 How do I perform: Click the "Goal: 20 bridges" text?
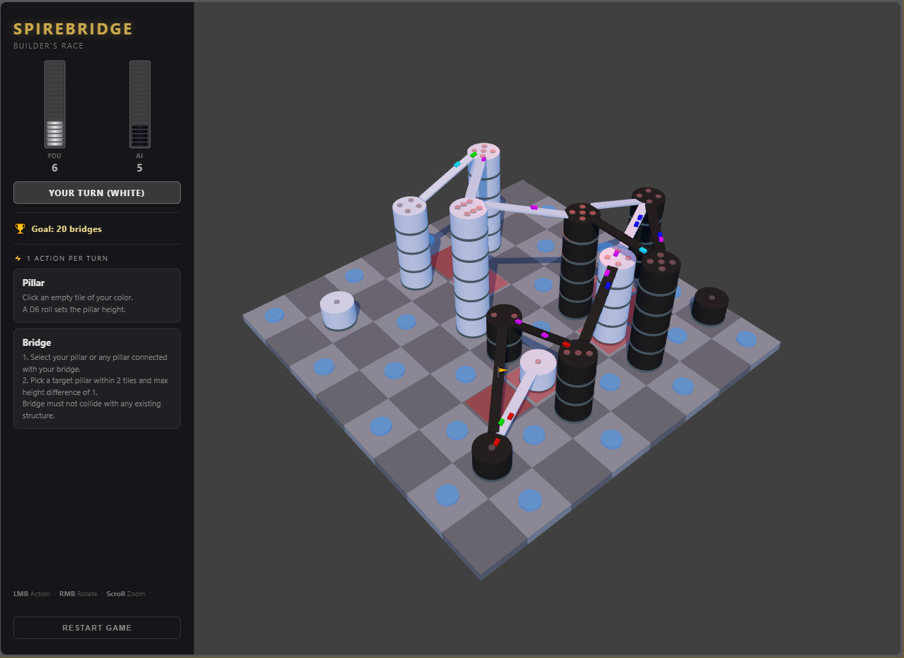[67, 229]
